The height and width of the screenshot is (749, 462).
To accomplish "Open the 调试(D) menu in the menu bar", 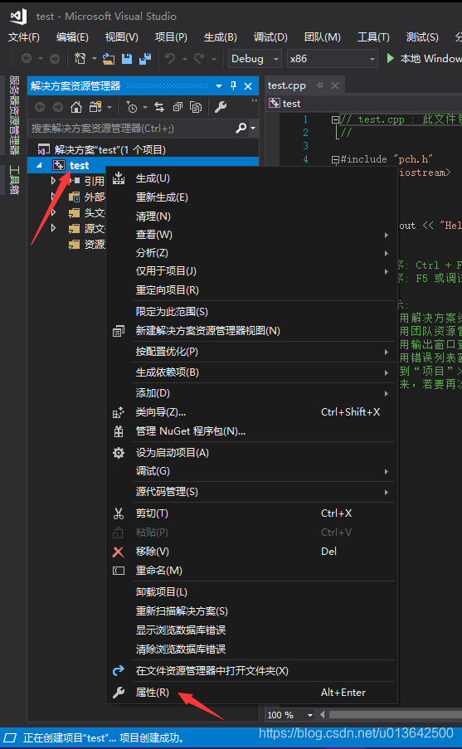I will [x=270, y=36].
